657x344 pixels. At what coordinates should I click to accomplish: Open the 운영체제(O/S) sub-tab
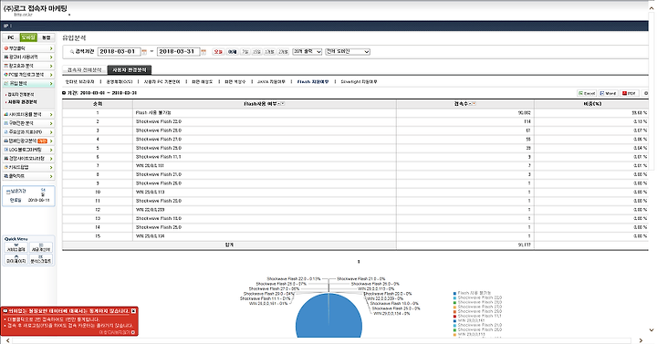click(x=120, y=82)
